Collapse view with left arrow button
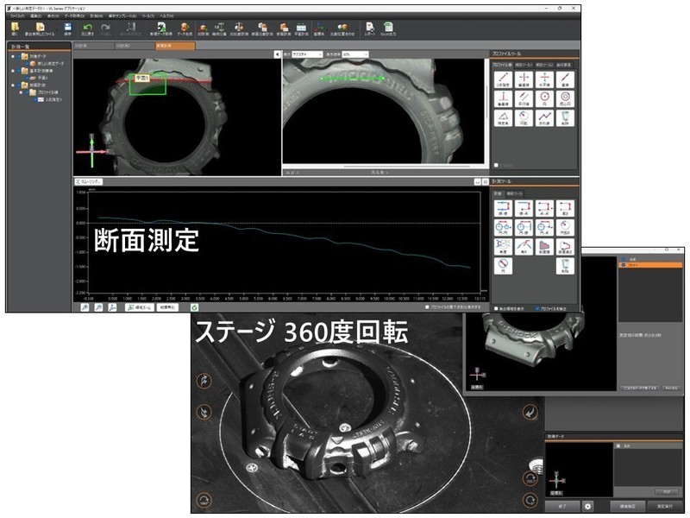Screen dimensions: 690x518 coord(277,54)
